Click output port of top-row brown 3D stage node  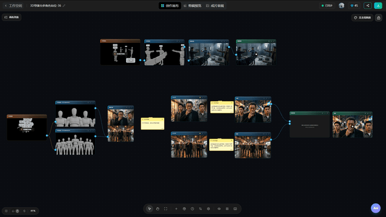click(141, 60)
